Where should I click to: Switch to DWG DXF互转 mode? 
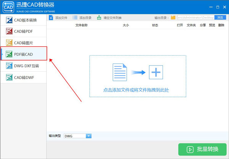coord(24,66)
